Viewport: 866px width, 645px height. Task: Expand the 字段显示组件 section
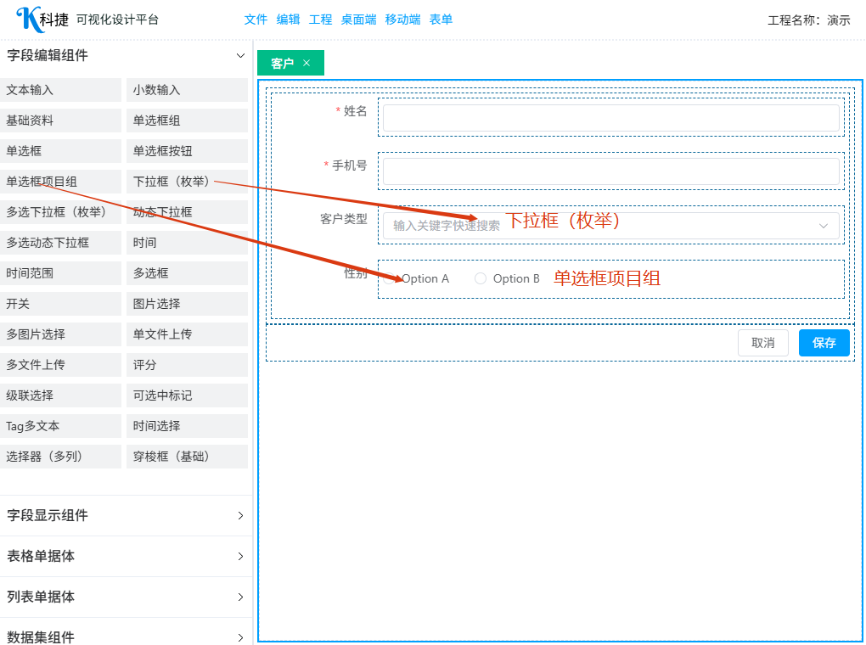(x=240, y=516)
